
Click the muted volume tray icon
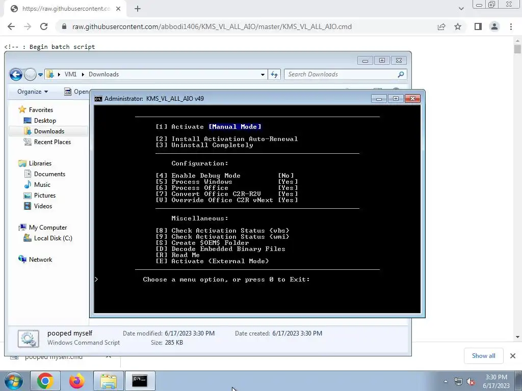(x=471, y=381)
